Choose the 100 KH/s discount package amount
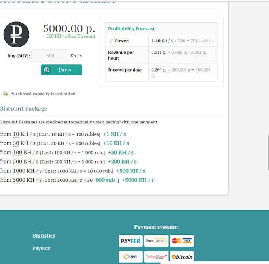 (17, 153)
